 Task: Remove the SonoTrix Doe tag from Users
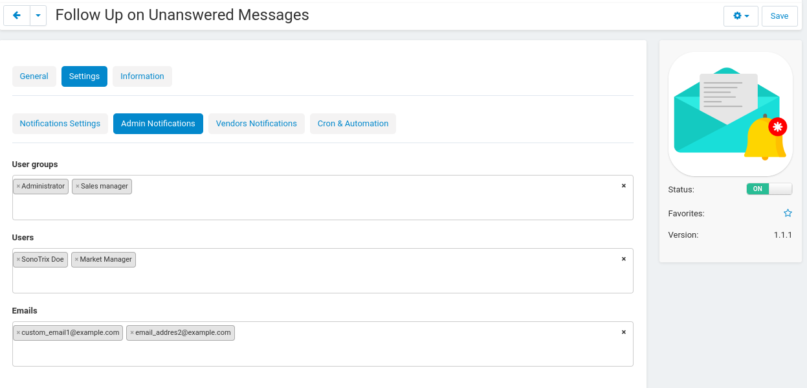pyautogui.click(x=18, y=260)
